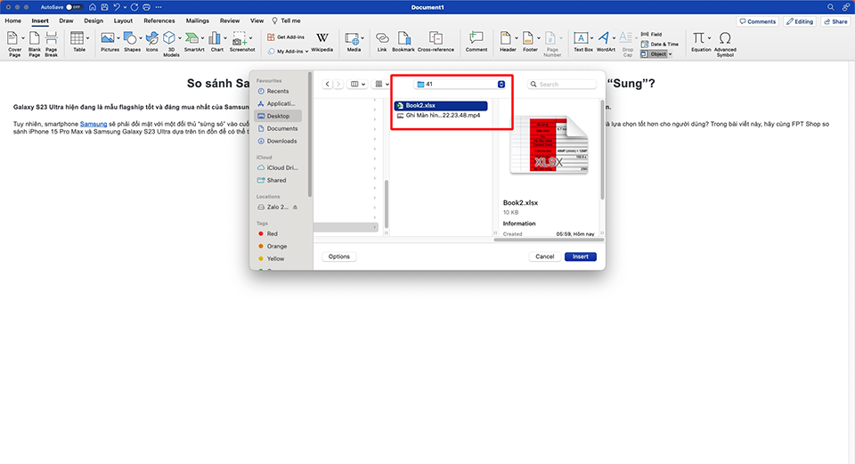Change the file dialog column view mode

358,84
